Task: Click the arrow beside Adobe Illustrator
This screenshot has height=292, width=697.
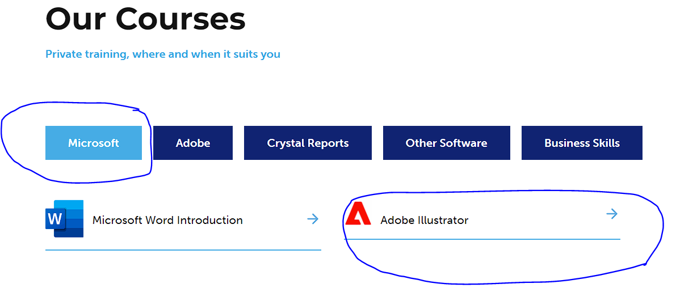Action: [x=611, y=214]
